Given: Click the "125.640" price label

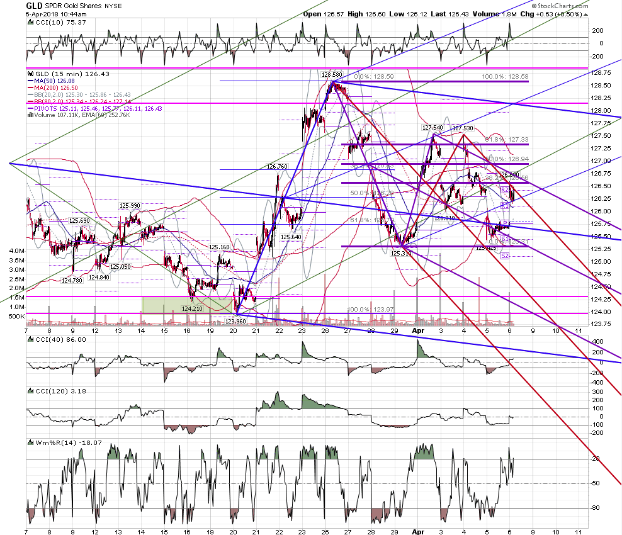Looking at the screenshot, I should tap(291, 237).
